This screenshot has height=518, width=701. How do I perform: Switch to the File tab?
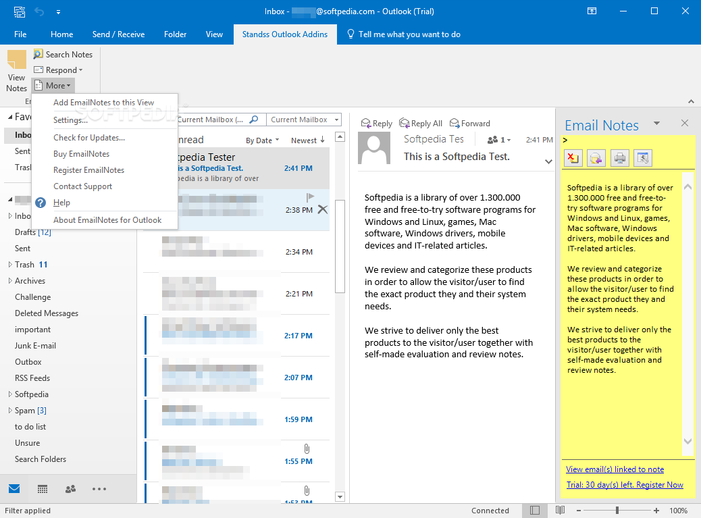(x=20, y=34)
